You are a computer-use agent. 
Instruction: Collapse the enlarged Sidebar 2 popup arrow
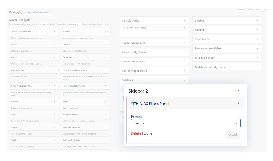pos(239,91)
